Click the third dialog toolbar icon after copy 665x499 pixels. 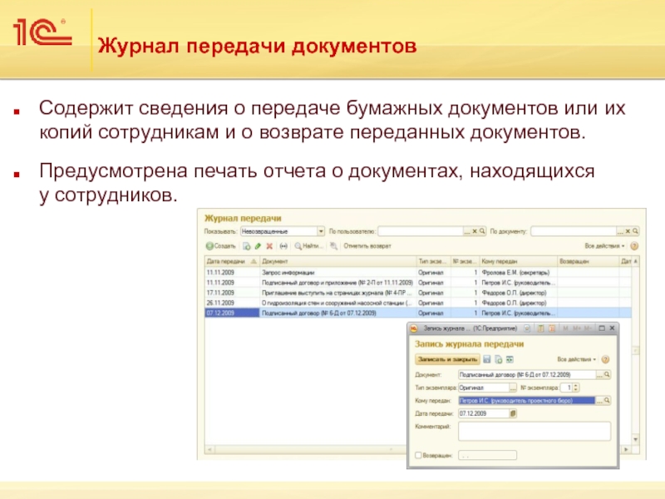(x=510, y=359)
